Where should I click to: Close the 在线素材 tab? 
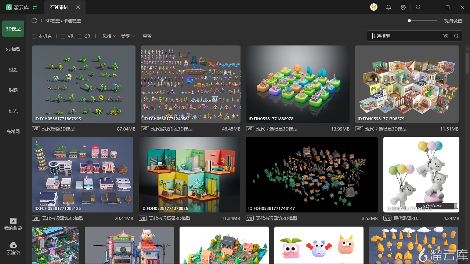pyautogui.click(x=78, y=7)
